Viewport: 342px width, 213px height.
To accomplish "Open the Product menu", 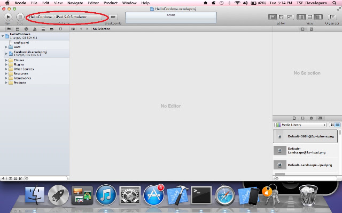I will (x=111, y=3).
